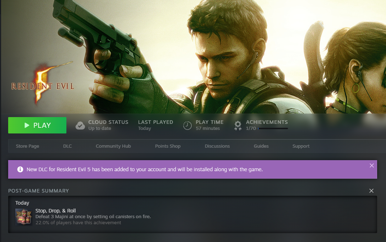Click the "Defeat 3 Majini at once" achievement description

[93, 217]
